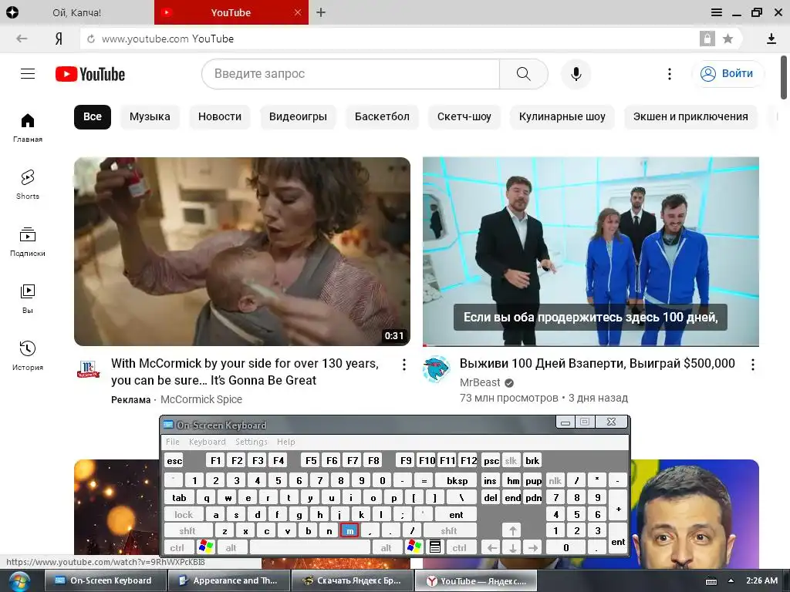790x592 pixels.
Task: Open the McCormick ad video thumbnail
Action: [241, 251]
